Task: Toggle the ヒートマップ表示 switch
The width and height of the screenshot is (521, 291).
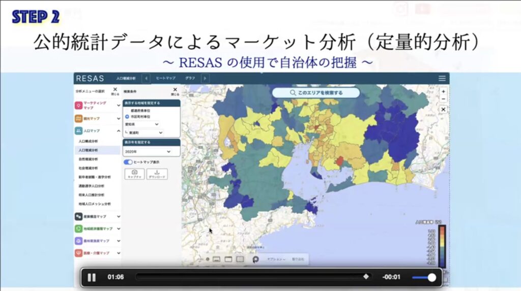Action: (128, 162)
